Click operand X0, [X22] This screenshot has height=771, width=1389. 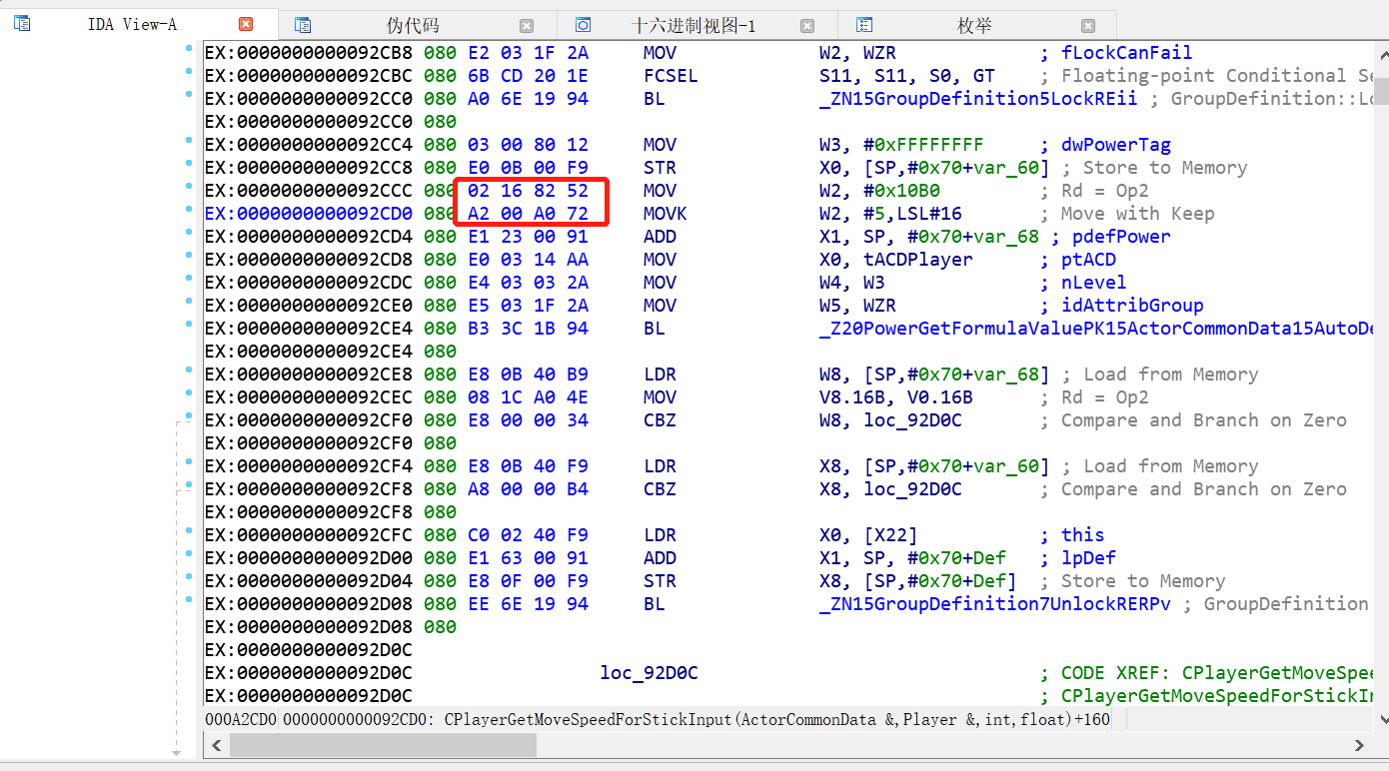[868, 535]
